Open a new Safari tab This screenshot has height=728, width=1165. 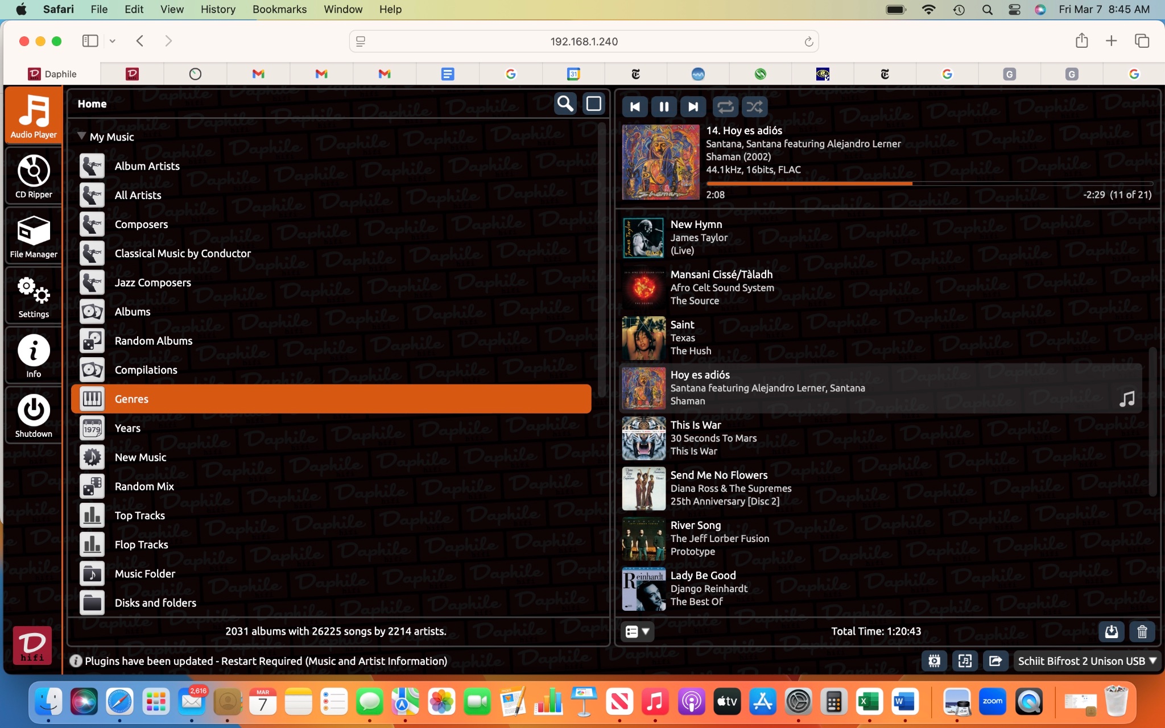[1111, 41]
